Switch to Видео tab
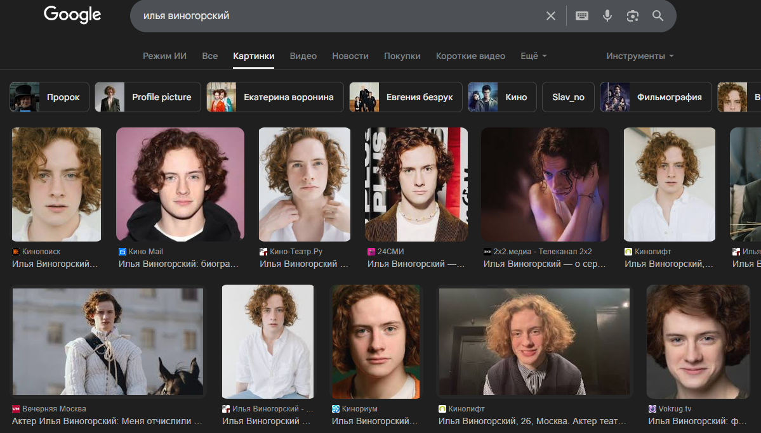Screen dimensions: 761x433 click(x=303, y=56)
